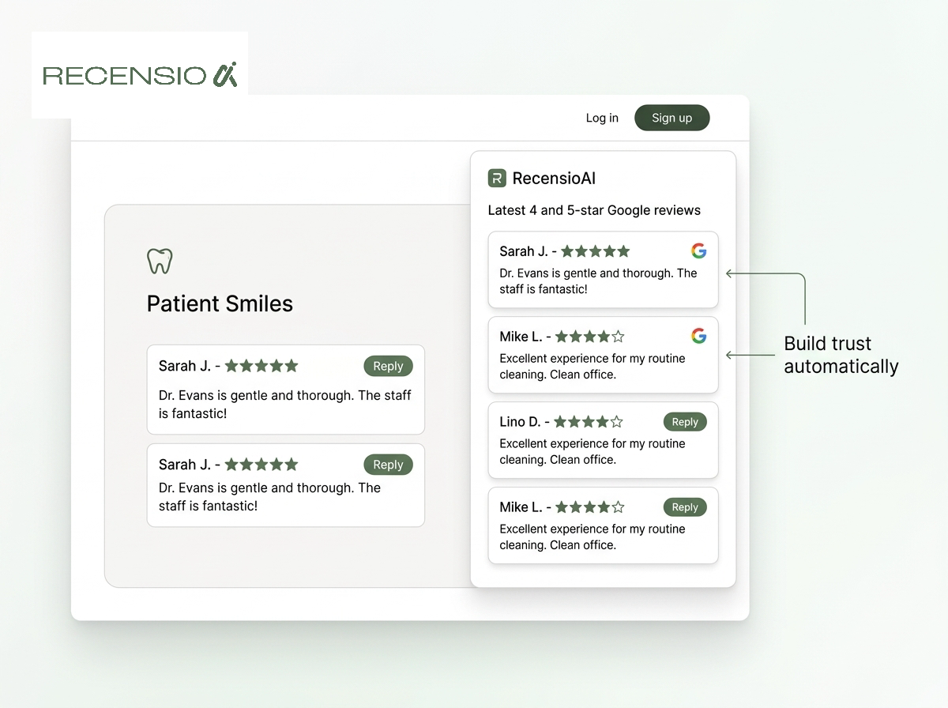Click 'Latest 4 and 5-star Google reviews' text
This screenshot has height=708, width=948.
[594, 210]
